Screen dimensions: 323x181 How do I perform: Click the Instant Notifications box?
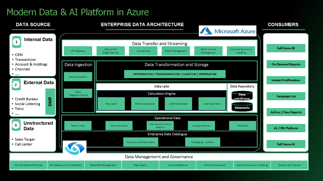click(x=286, y=80)
